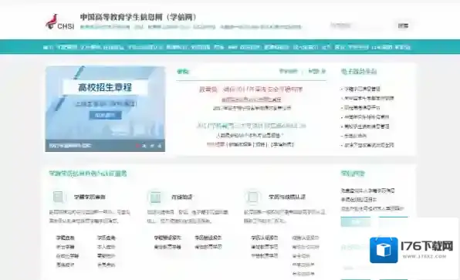Click the CHSI logo
Screen dimensions: 460x280
click(x=60, y=22)
